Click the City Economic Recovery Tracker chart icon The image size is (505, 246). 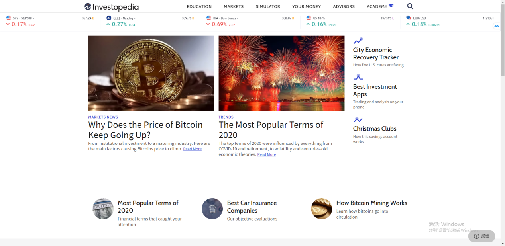tap(358, 41)
